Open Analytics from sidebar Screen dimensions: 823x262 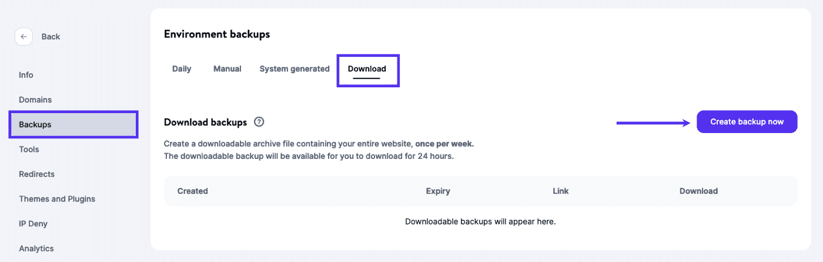[x=36, y=249]
